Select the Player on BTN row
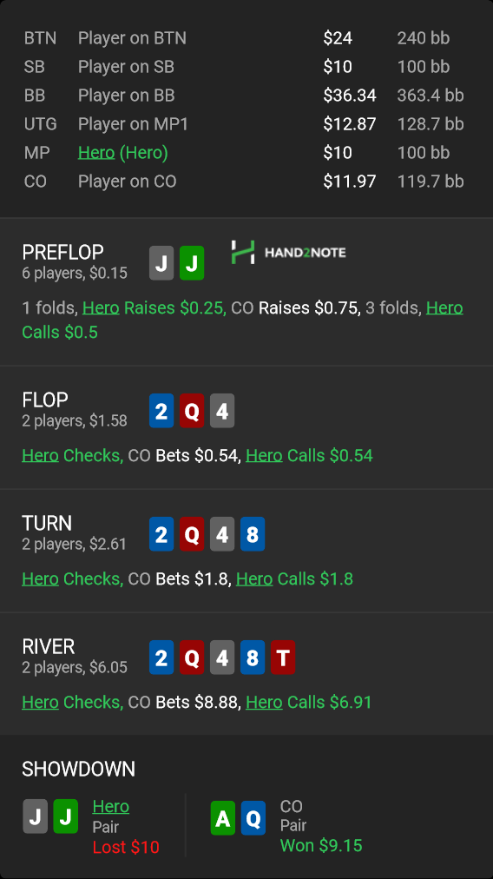The width and height of the screenshot is (493, 879). (244, 38)
